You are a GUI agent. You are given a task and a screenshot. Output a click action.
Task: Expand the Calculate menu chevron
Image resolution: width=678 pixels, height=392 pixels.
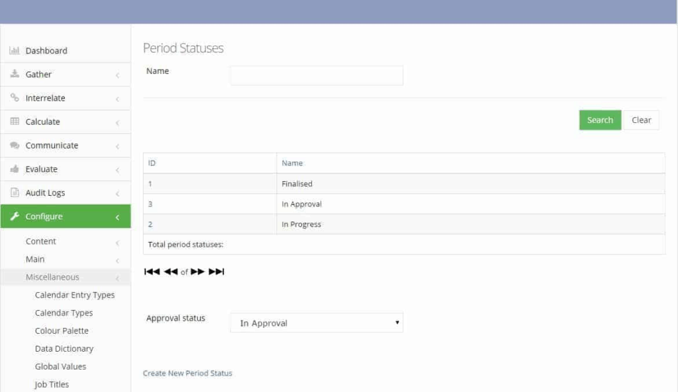(x=118, y=122)
